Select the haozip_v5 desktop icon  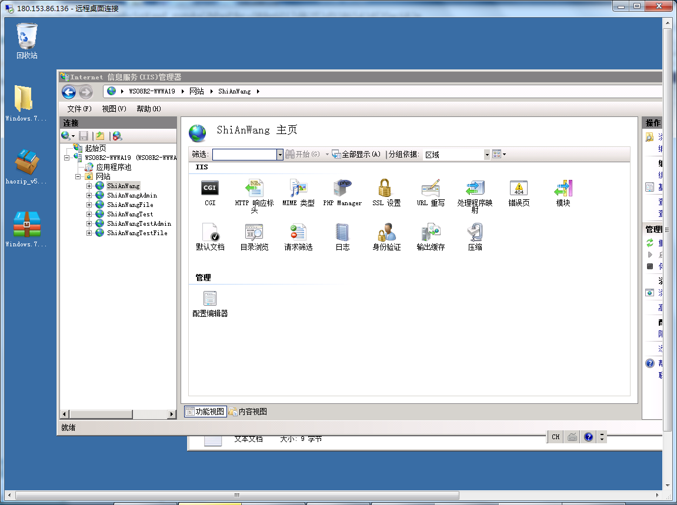(x=26, y=166)
